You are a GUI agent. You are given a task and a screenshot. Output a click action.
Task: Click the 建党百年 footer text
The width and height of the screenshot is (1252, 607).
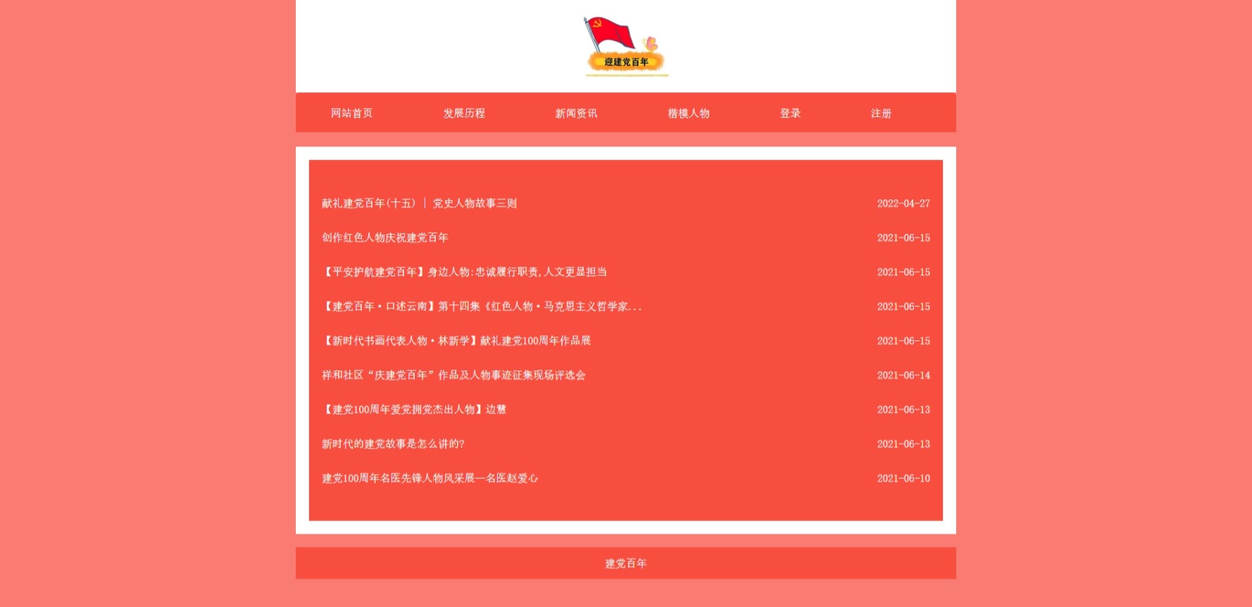pyautogui.click(x=626, y=563)
